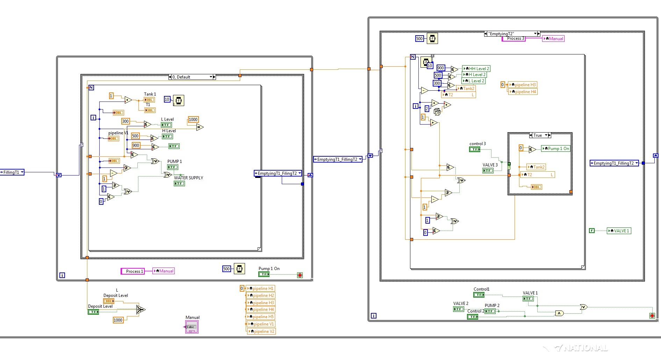Open the EmptyingT1_FillingT2 enum at the far right
Screen dimensions: 661x352
tap(614, 163)
